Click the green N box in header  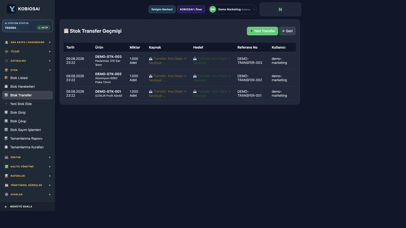pyautogui.click(x=280, y=9)
